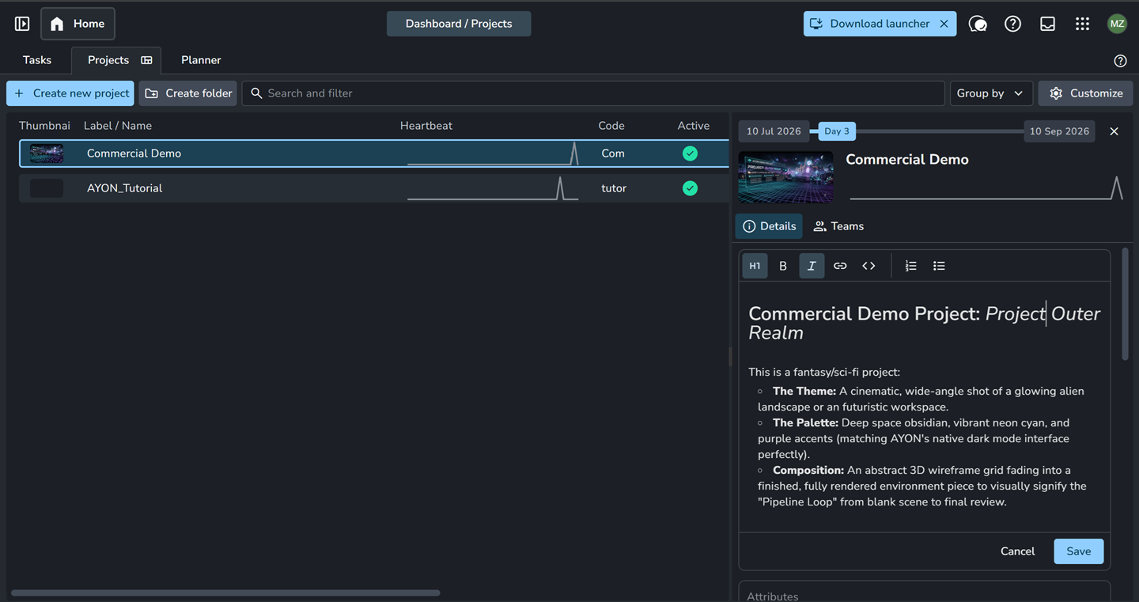Image resolution: width=1139 pixels, height=602 pixels.
Task: Open the chat feedback icon
Action: click(978, 24)
